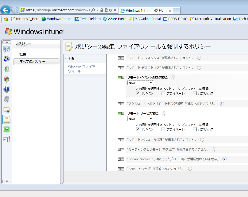This screenshot has width=248, height=197.
Task: Click info icon beside リモート ボリューム管理
Action: (202, 140)
